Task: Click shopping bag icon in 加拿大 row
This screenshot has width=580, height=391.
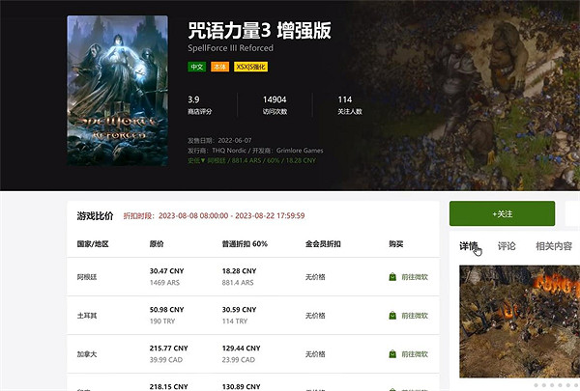Action: pos(392,354)
